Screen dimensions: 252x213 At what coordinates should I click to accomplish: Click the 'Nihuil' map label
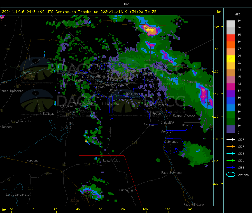(x=66, y=128)
